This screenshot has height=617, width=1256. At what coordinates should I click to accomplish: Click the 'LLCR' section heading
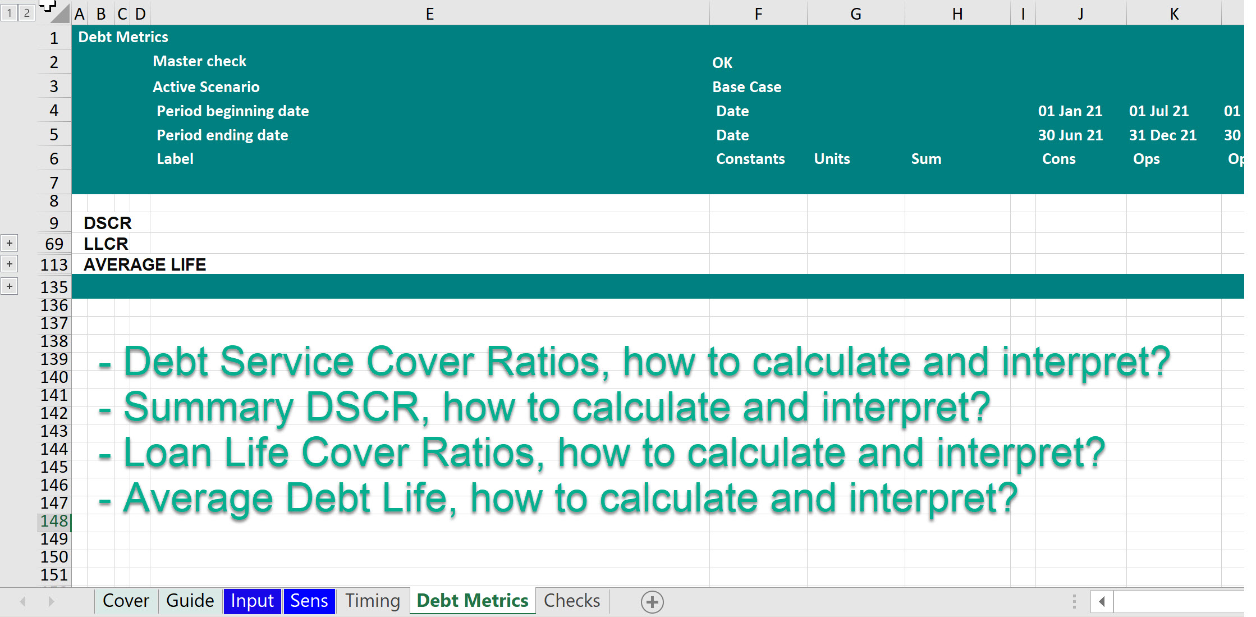(x=106, y=244)
